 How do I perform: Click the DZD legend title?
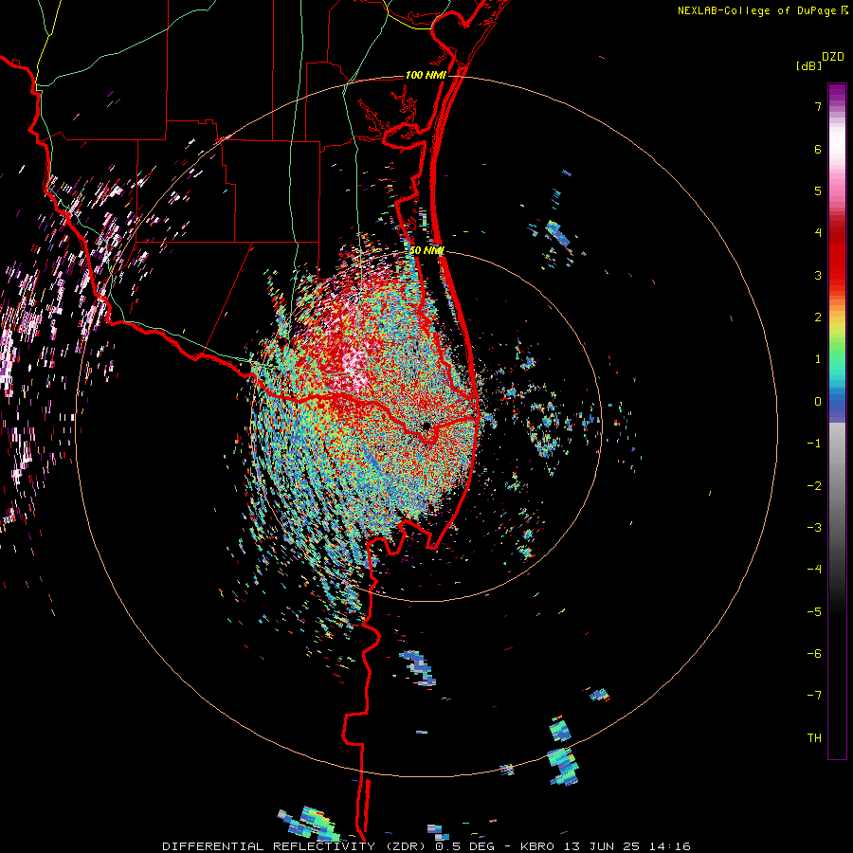coord(833,57)
